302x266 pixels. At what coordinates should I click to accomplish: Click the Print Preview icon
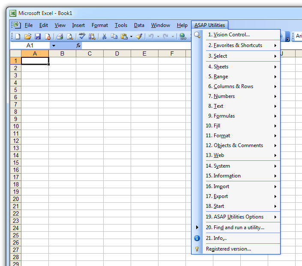point(69,37)
